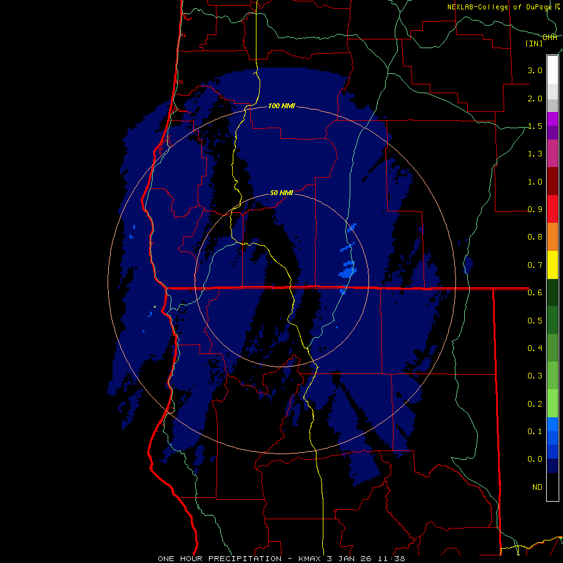Image resolution: width=563 pixels, height=563 pixels.
Task: Click the 0.2 legend value
Action: coord(535,403)
